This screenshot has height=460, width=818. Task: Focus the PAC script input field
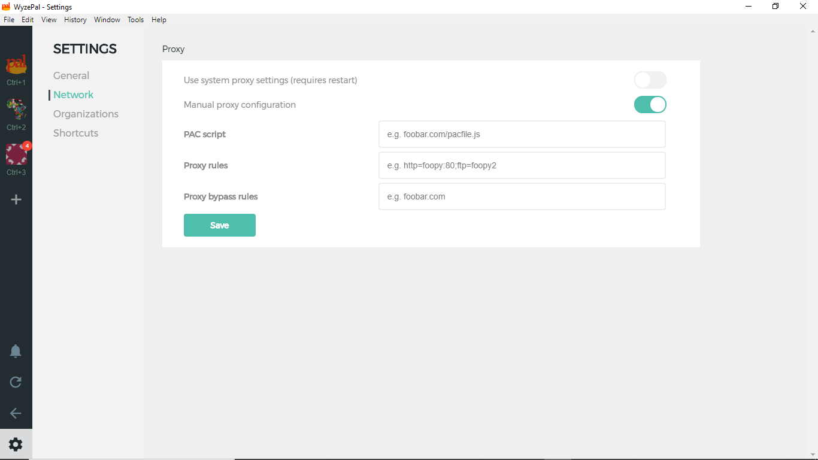(522, 134)
